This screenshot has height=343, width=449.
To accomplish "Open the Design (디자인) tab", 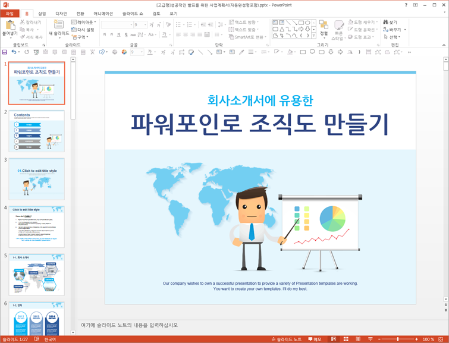I will point(61,14).
